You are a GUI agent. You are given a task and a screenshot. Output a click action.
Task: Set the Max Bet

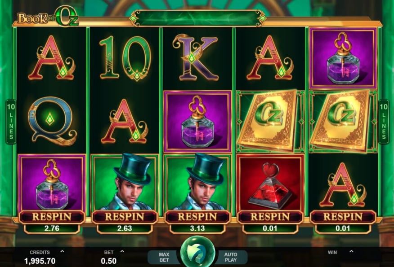164,257
